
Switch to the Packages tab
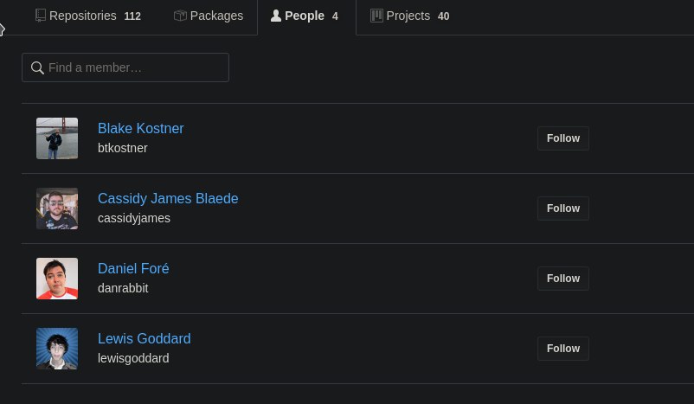pyautogui.click(x=209, y=16)
